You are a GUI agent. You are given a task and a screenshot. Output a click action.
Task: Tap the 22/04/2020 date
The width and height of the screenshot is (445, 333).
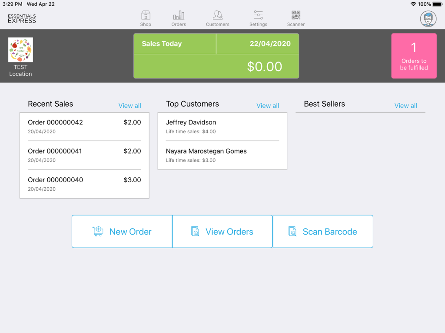pos(270,44)
